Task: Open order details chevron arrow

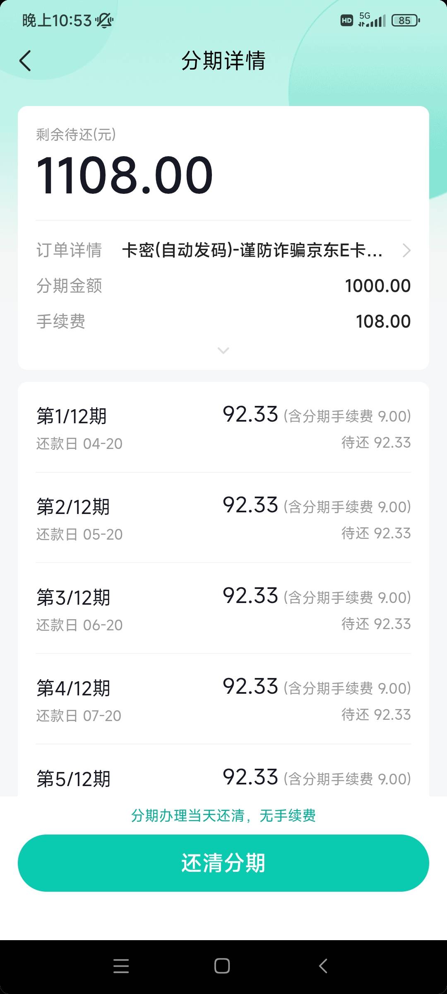Action: coord(406,250)
